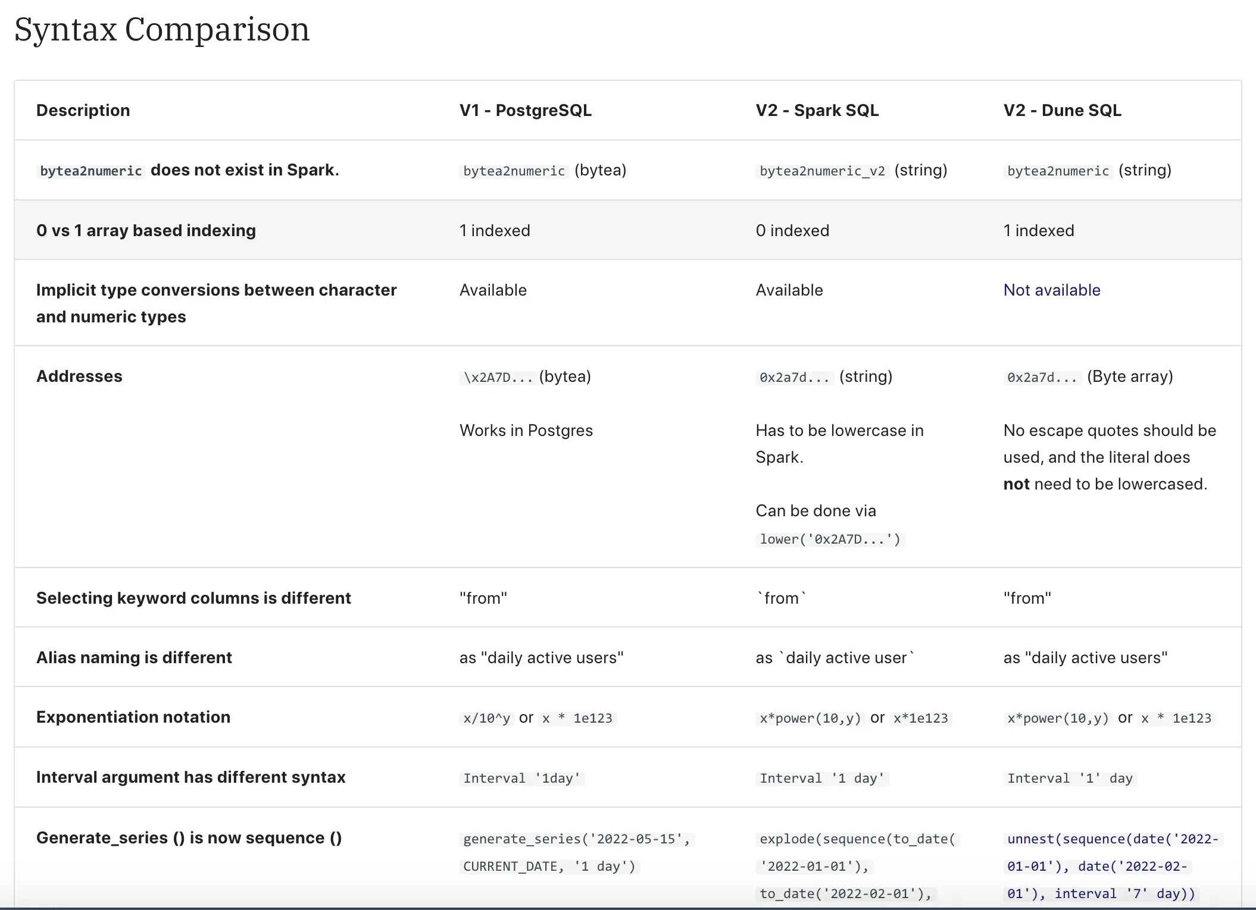The height and width of the screenshot is (910, 1256).
Task: Open the "Not available" link
Action: 1052,290
